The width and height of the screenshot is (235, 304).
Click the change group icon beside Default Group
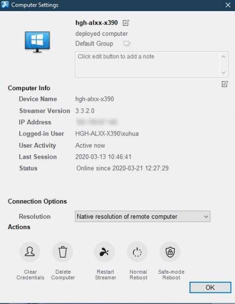[127, 44]
